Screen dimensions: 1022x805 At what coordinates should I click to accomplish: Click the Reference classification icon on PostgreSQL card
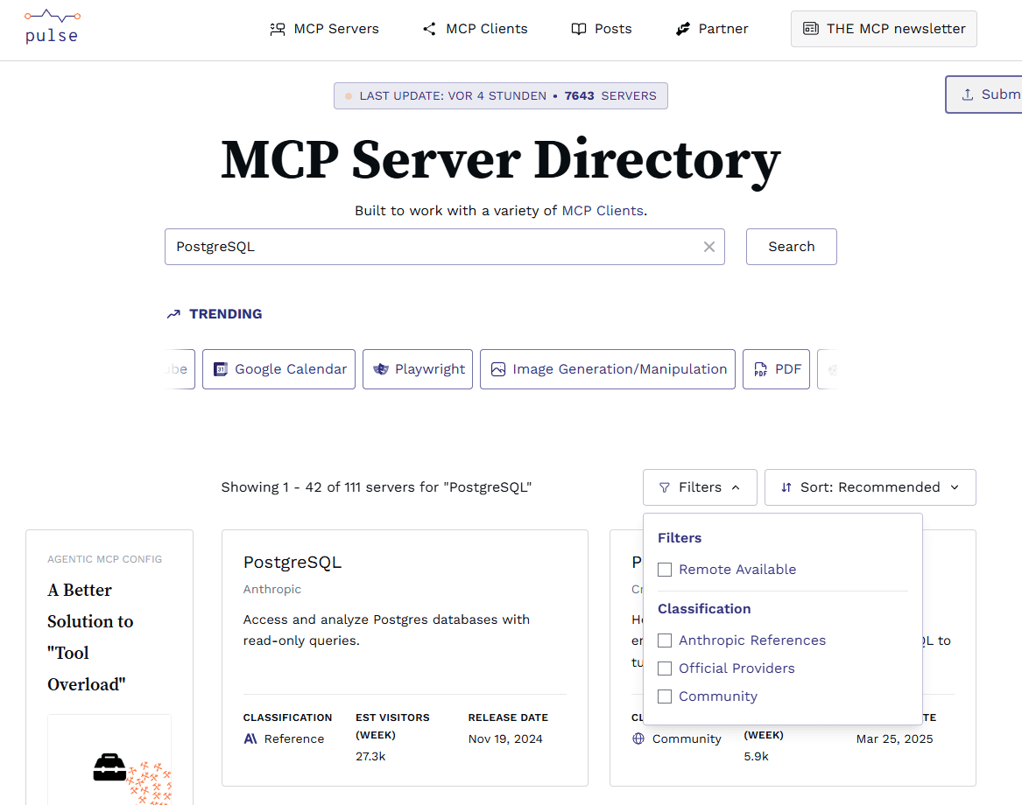coord(250,738)
